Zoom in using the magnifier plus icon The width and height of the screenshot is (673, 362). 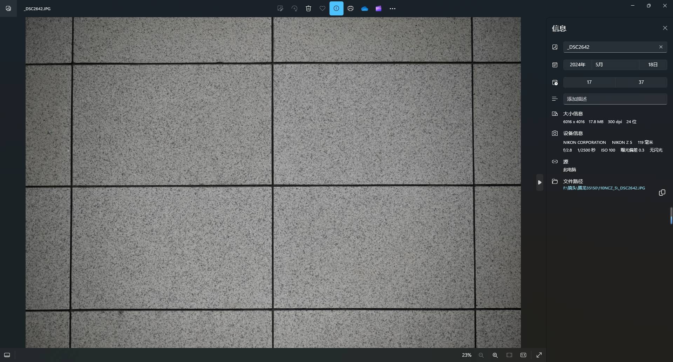tap(495, 355)
